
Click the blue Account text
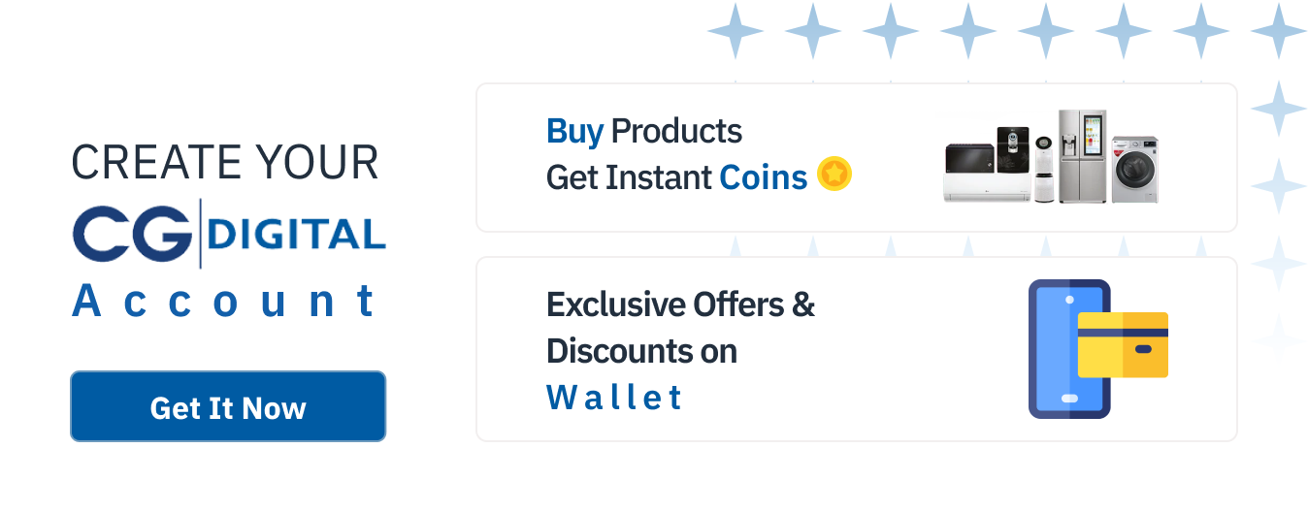226,302
